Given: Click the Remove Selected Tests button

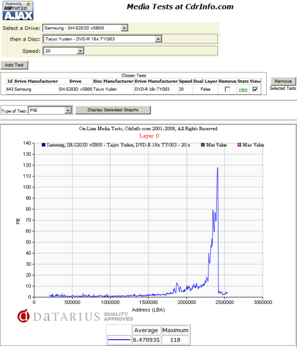Looking at the screenshot, I should pos(283,81).
